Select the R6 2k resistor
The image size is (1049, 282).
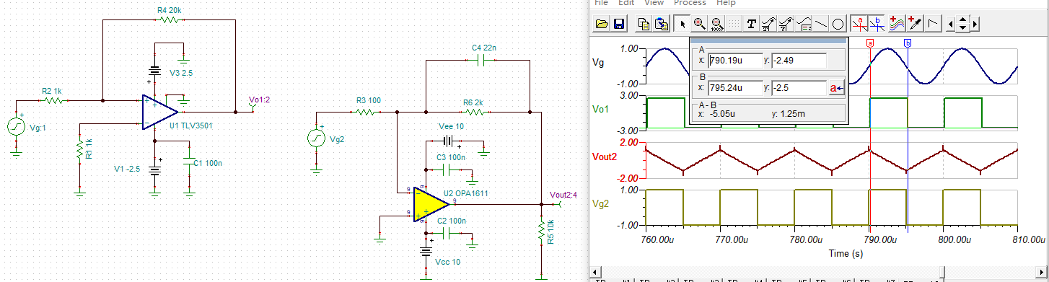coord(475,112)
